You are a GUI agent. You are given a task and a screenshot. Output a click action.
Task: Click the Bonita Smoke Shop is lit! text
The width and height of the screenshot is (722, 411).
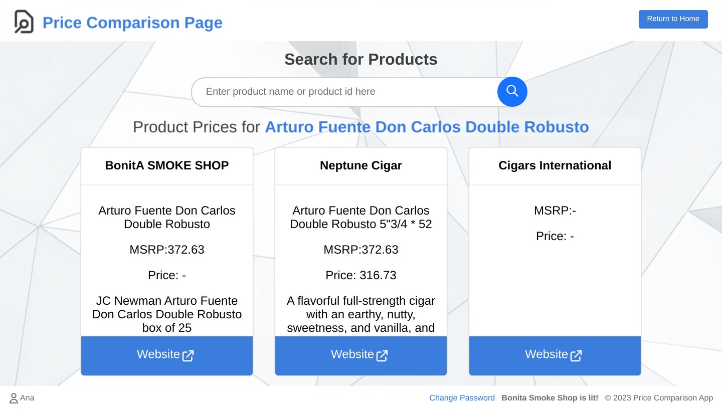point(550,398)
